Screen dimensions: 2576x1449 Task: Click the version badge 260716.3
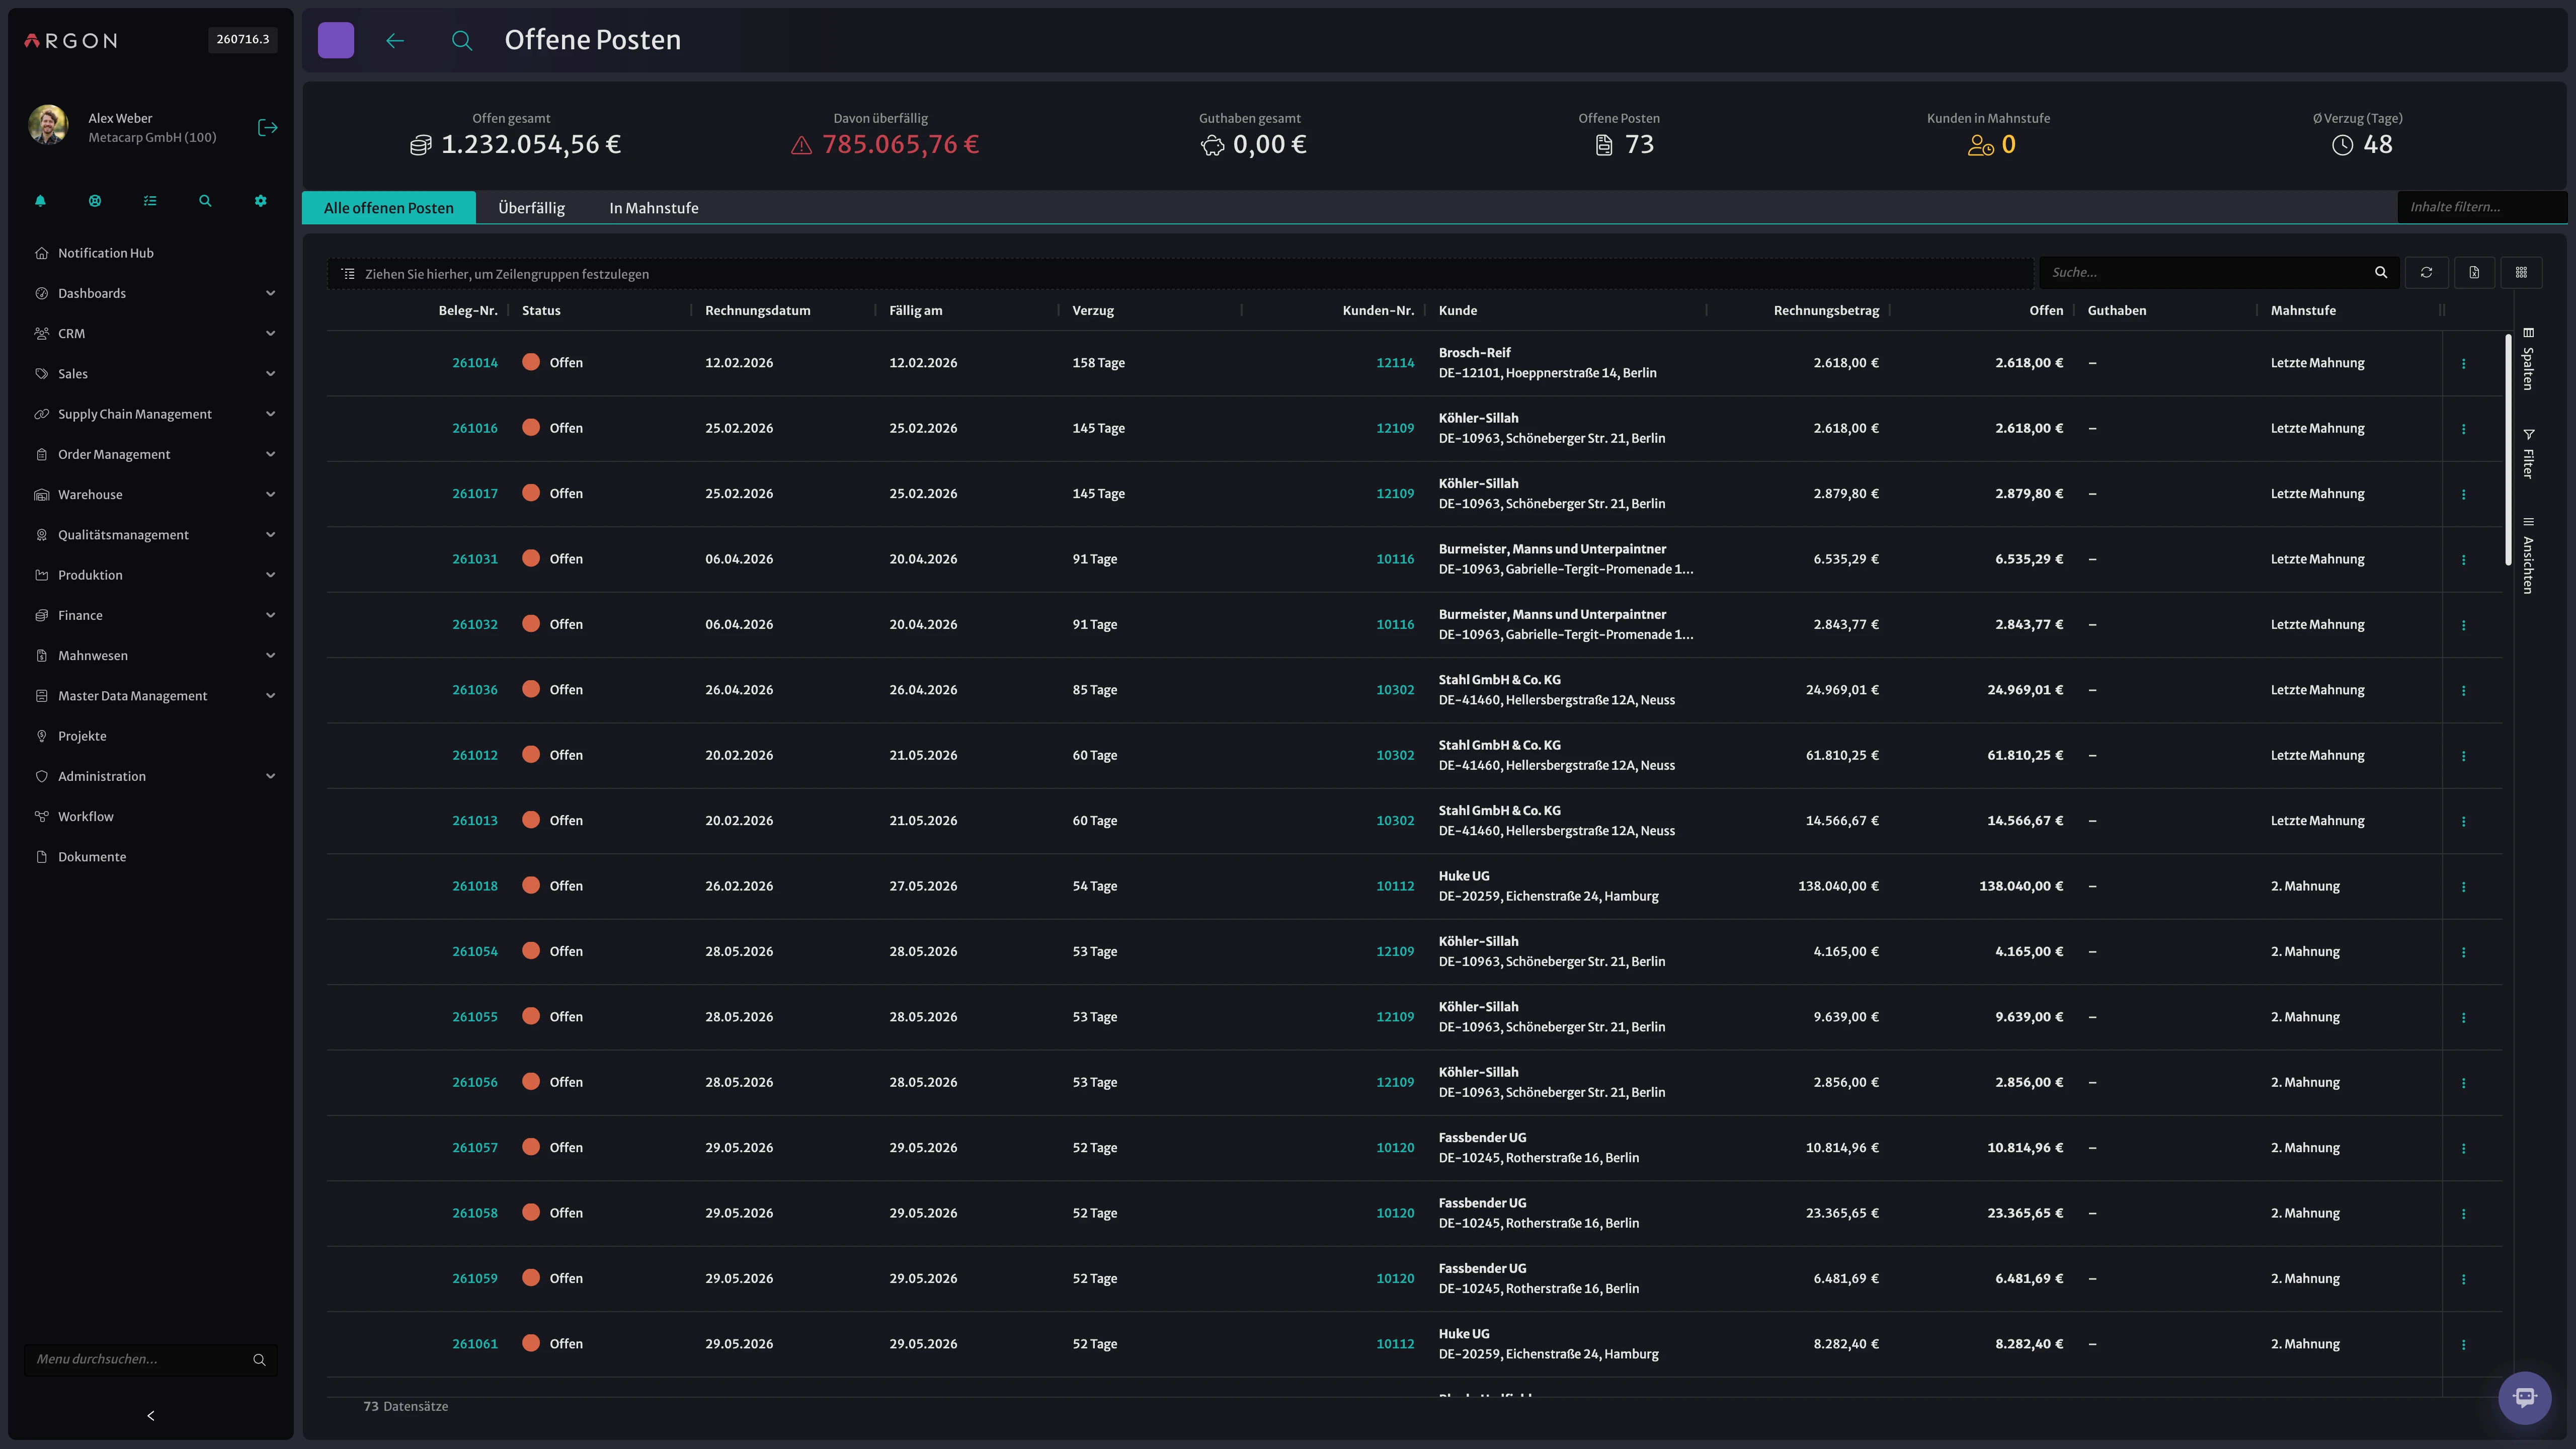click(243, 40)
